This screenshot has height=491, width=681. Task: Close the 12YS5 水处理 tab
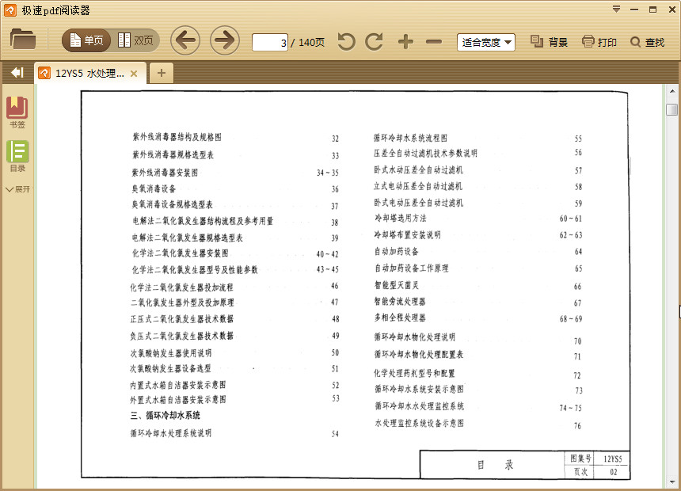tap(134, 74)
